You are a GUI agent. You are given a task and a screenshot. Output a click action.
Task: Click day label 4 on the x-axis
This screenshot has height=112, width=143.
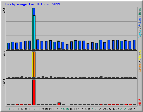[22, 109]
